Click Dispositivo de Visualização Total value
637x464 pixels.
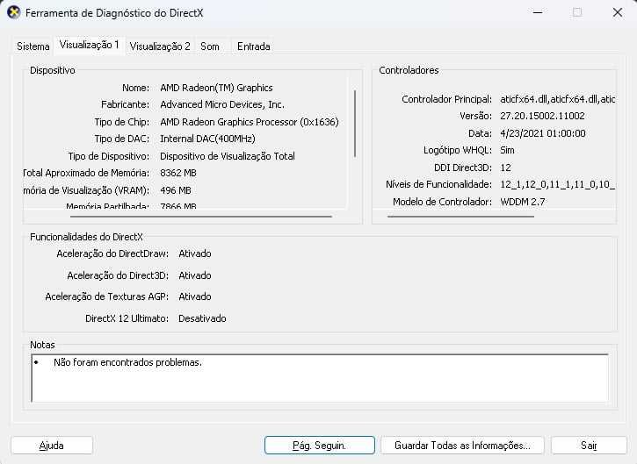[x=228, y=156]
